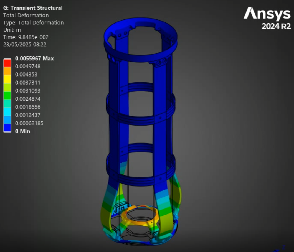Click the Ansys logo
The width and height of the screenshot is (294, 252).
267,14
